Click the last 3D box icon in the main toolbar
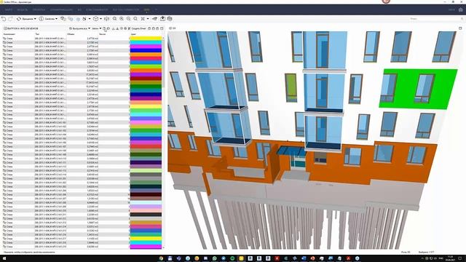This screenshot has width=466, height=262. [x=170, y=19]
